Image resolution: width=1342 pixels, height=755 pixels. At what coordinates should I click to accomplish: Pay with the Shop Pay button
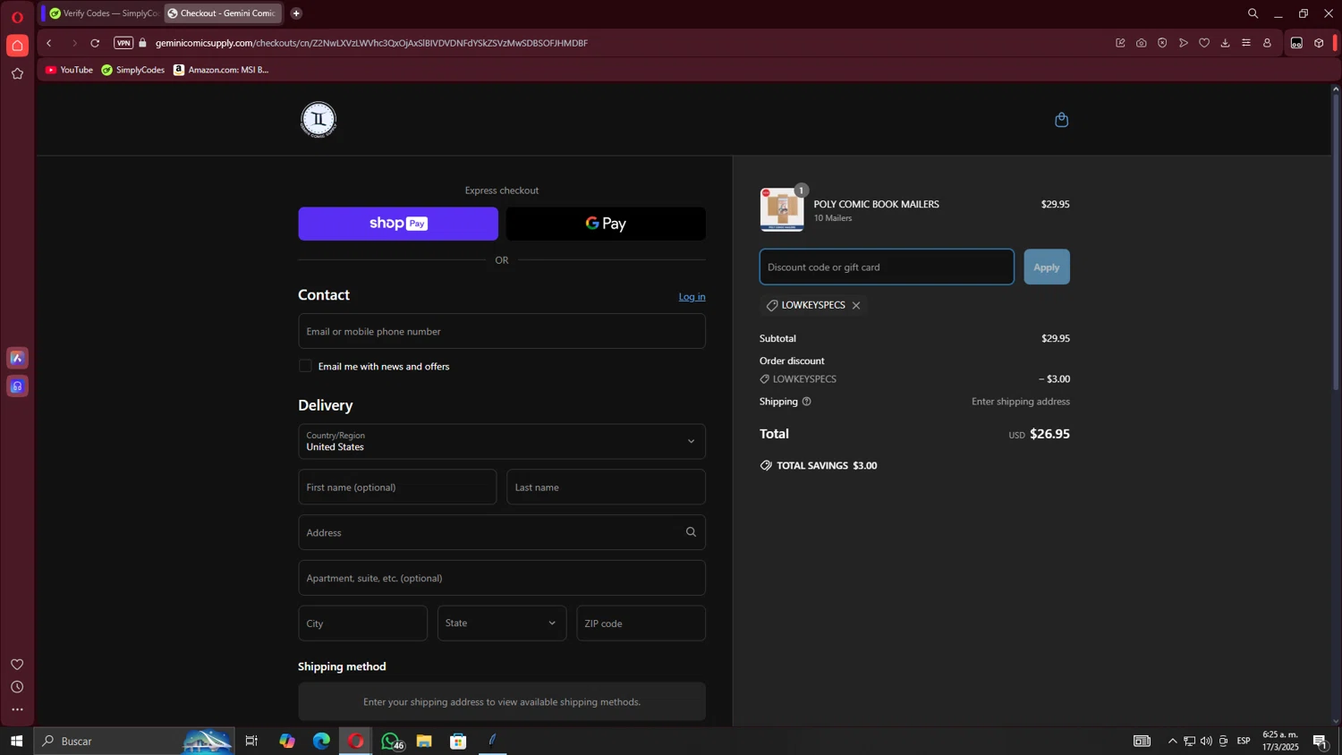point(398,224)
